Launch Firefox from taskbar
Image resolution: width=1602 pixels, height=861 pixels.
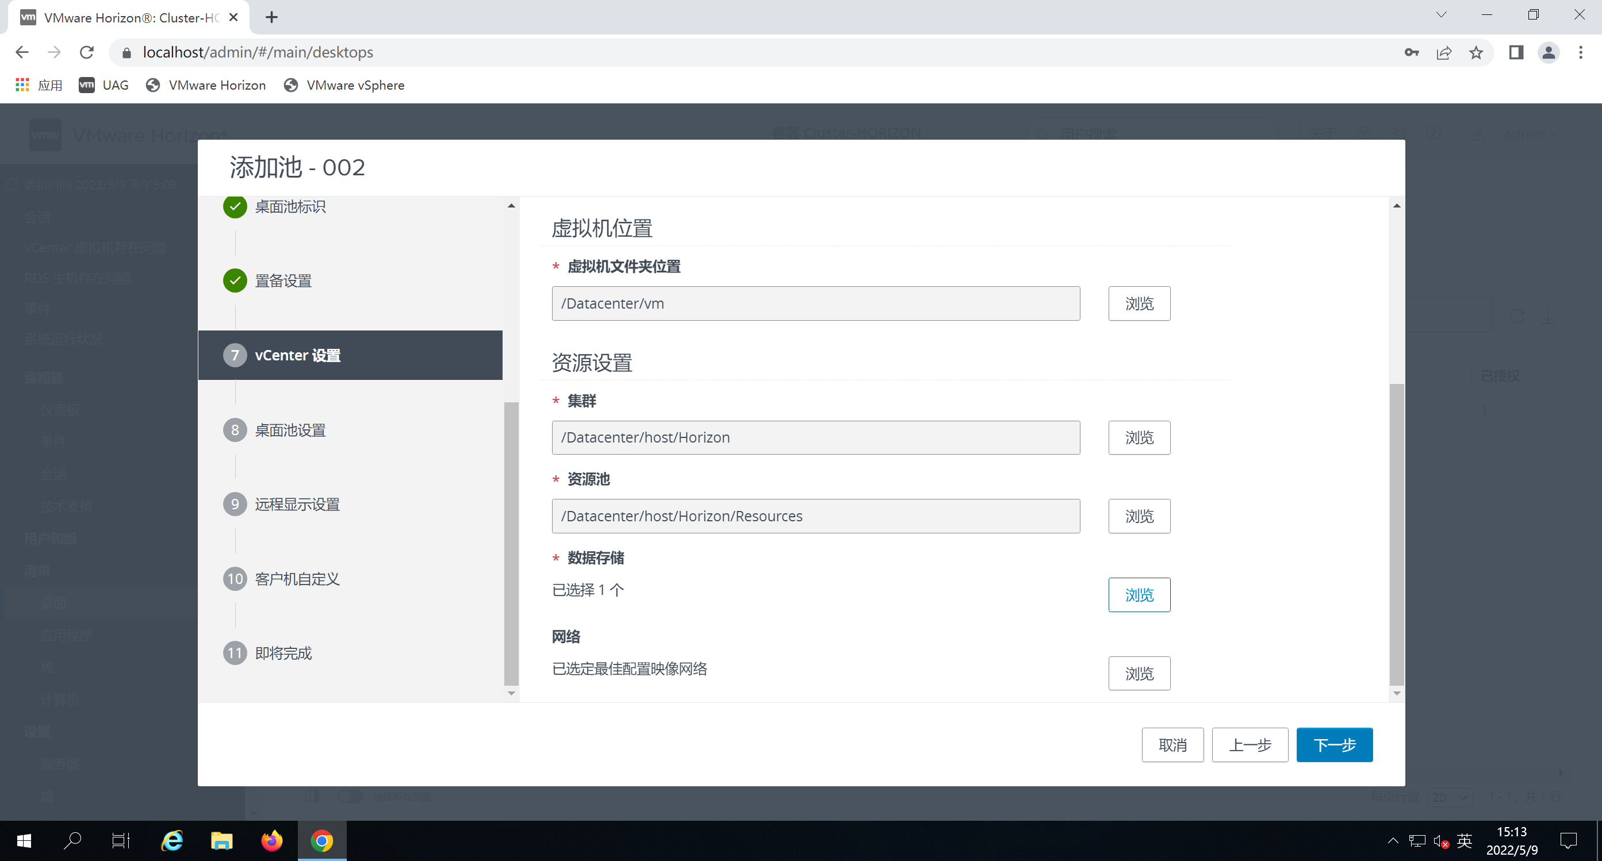tap(272, 841)
